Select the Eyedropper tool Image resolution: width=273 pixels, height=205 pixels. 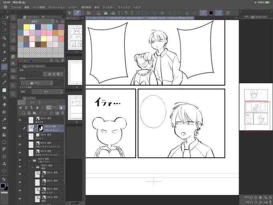pos(4,82)
